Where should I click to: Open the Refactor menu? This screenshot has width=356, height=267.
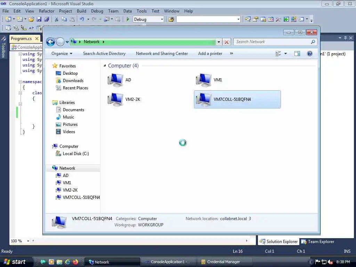pos(47,11)
